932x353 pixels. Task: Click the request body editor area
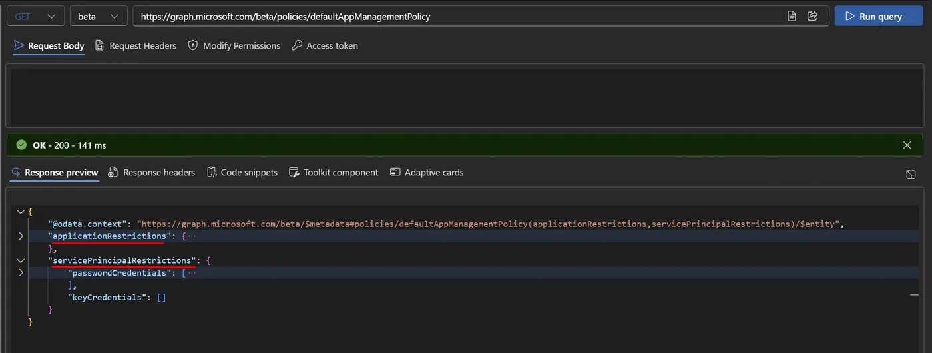tap(464, 97)
